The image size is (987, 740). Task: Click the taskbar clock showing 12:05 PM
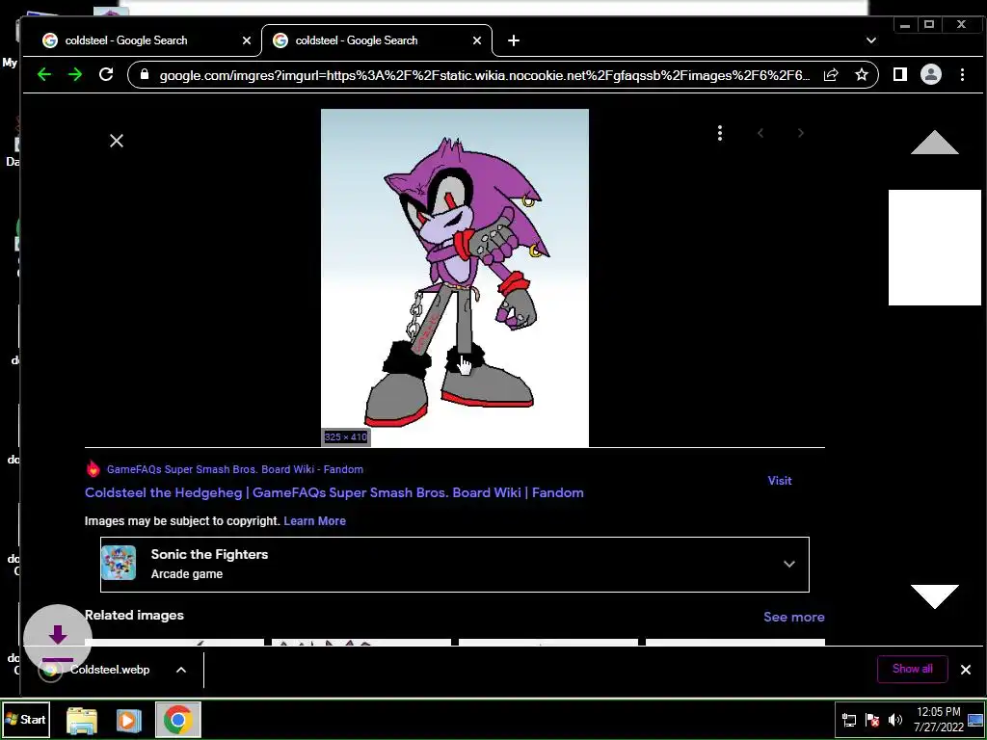[x=939, y=719]
